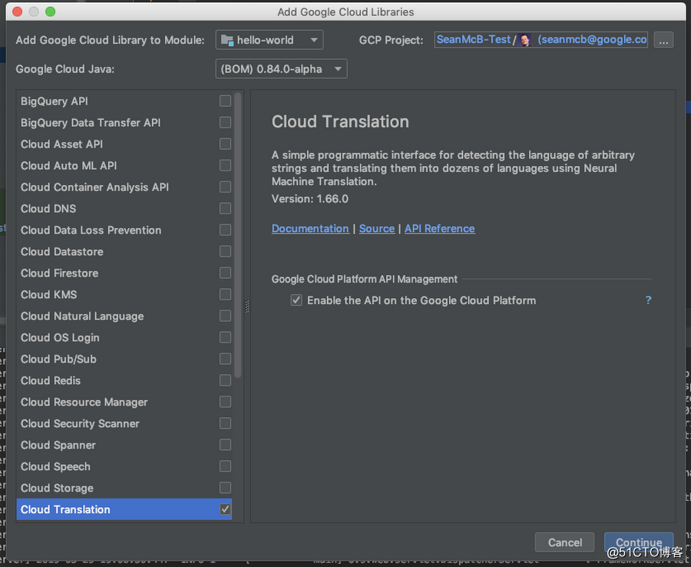Select Cloud Datastore row
This screenshot has width=691, height=567.
[124, 251]
